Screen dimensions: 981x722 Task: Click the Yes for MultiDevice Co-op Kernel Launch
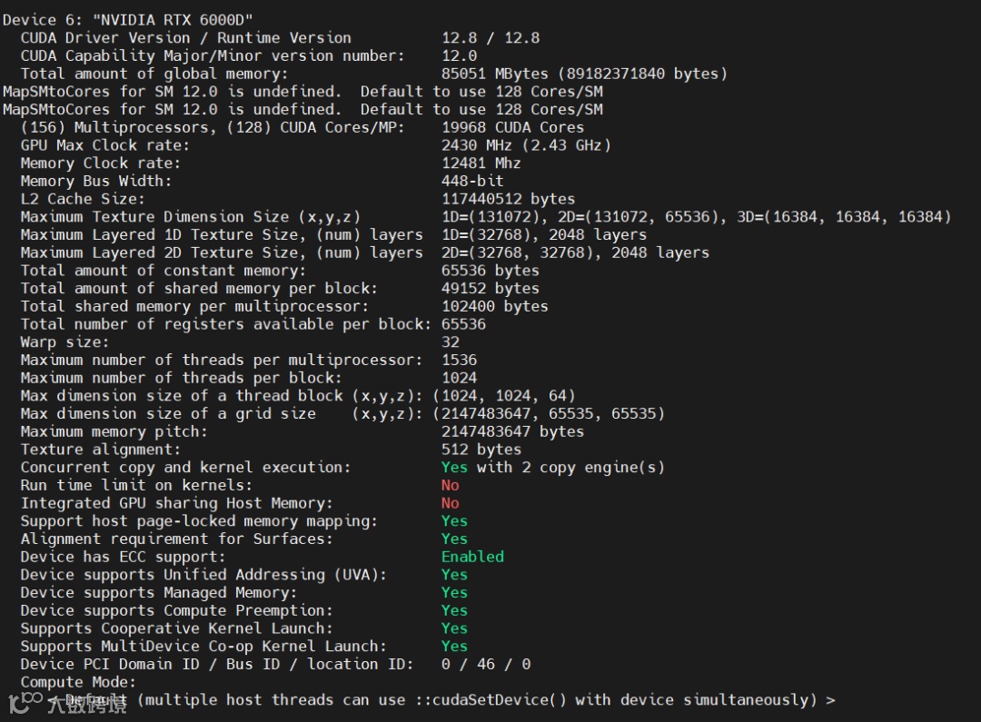(454, 647)
